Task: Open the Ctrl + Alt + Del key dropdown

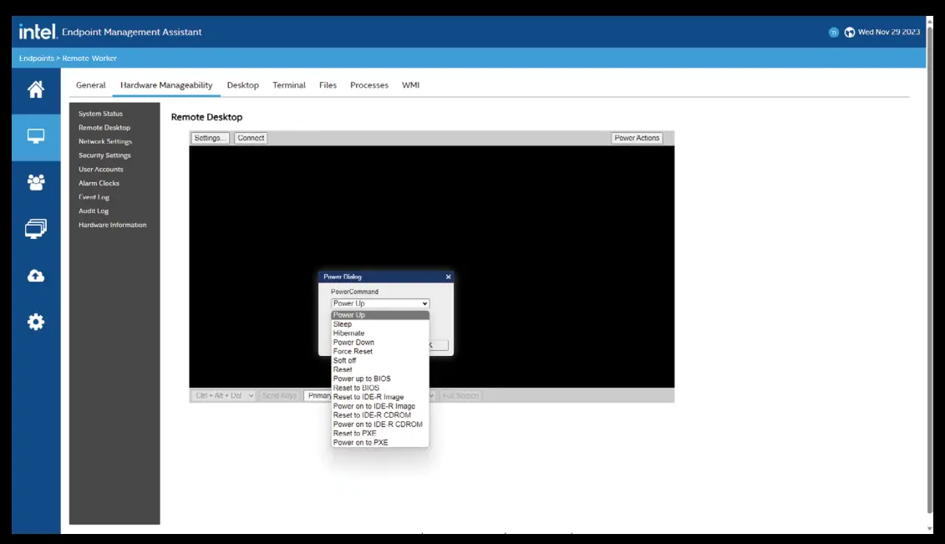Action: pyautogui.click(x=224, y=396)
